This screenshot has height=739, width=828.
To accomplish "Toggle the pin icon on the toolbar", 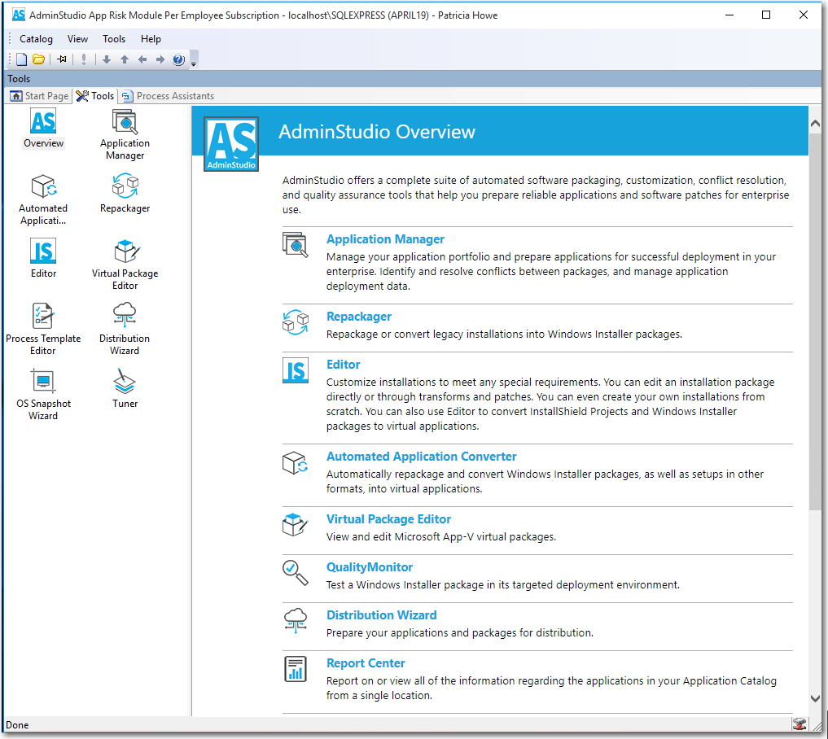I will (x=61, y=59).
